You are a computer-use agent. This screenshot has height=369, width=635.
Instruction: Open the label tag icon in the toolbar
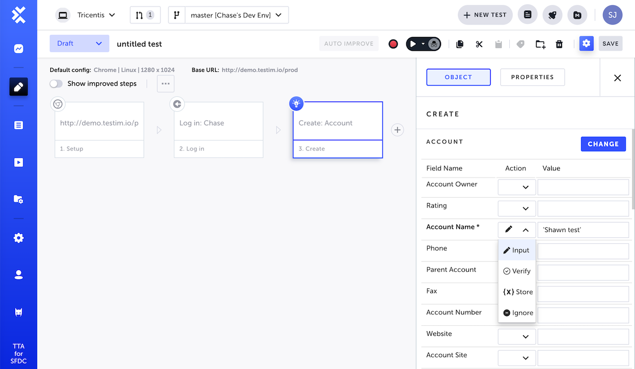click(x=520, y=44)
